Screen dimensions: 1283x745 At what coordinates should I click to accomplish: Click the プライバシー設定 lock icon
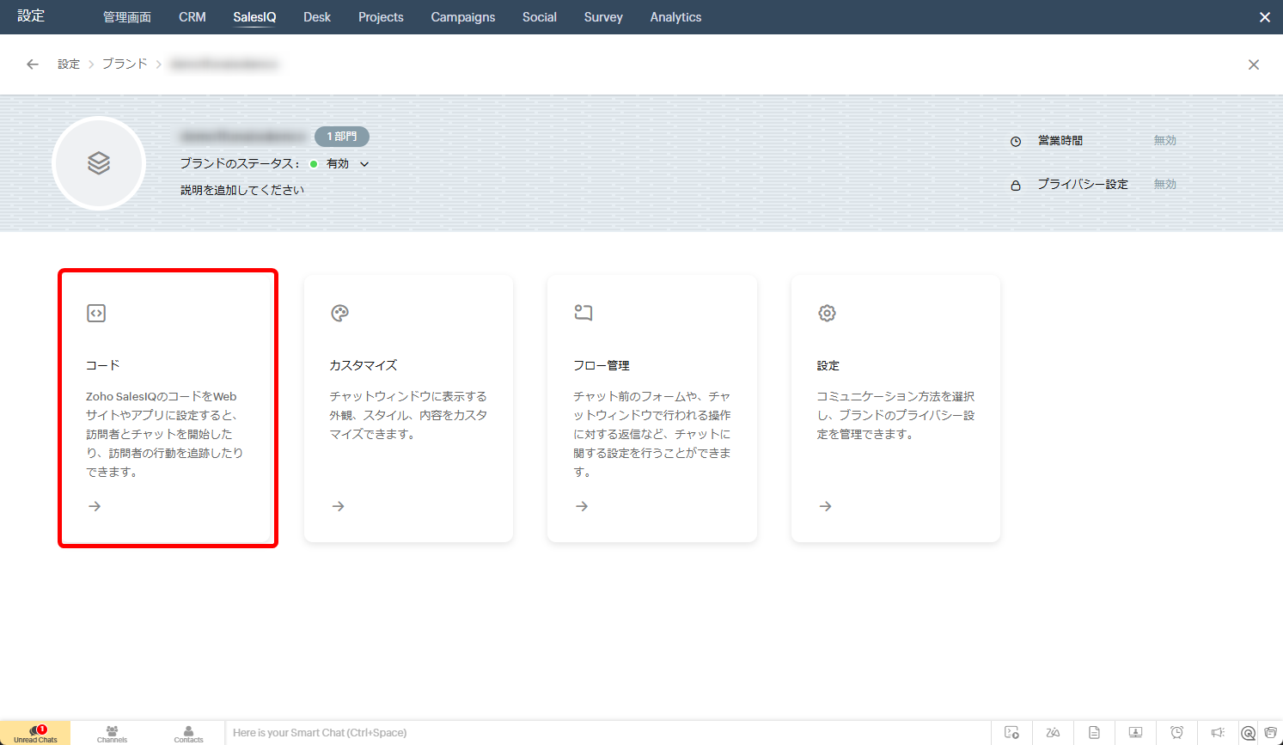point(1016,185)
